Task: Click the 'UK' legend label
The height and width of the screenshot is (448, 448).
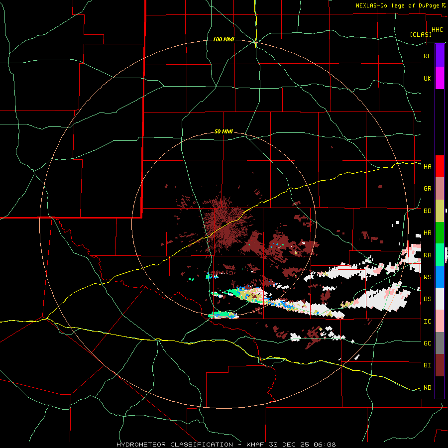Action: (x=427, y=78)
